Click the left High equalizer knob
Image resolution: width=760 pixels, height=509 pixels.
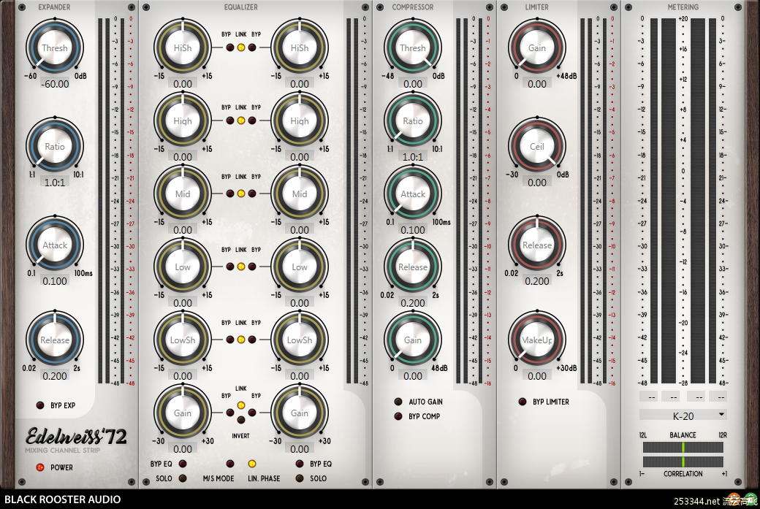(183, 121)
